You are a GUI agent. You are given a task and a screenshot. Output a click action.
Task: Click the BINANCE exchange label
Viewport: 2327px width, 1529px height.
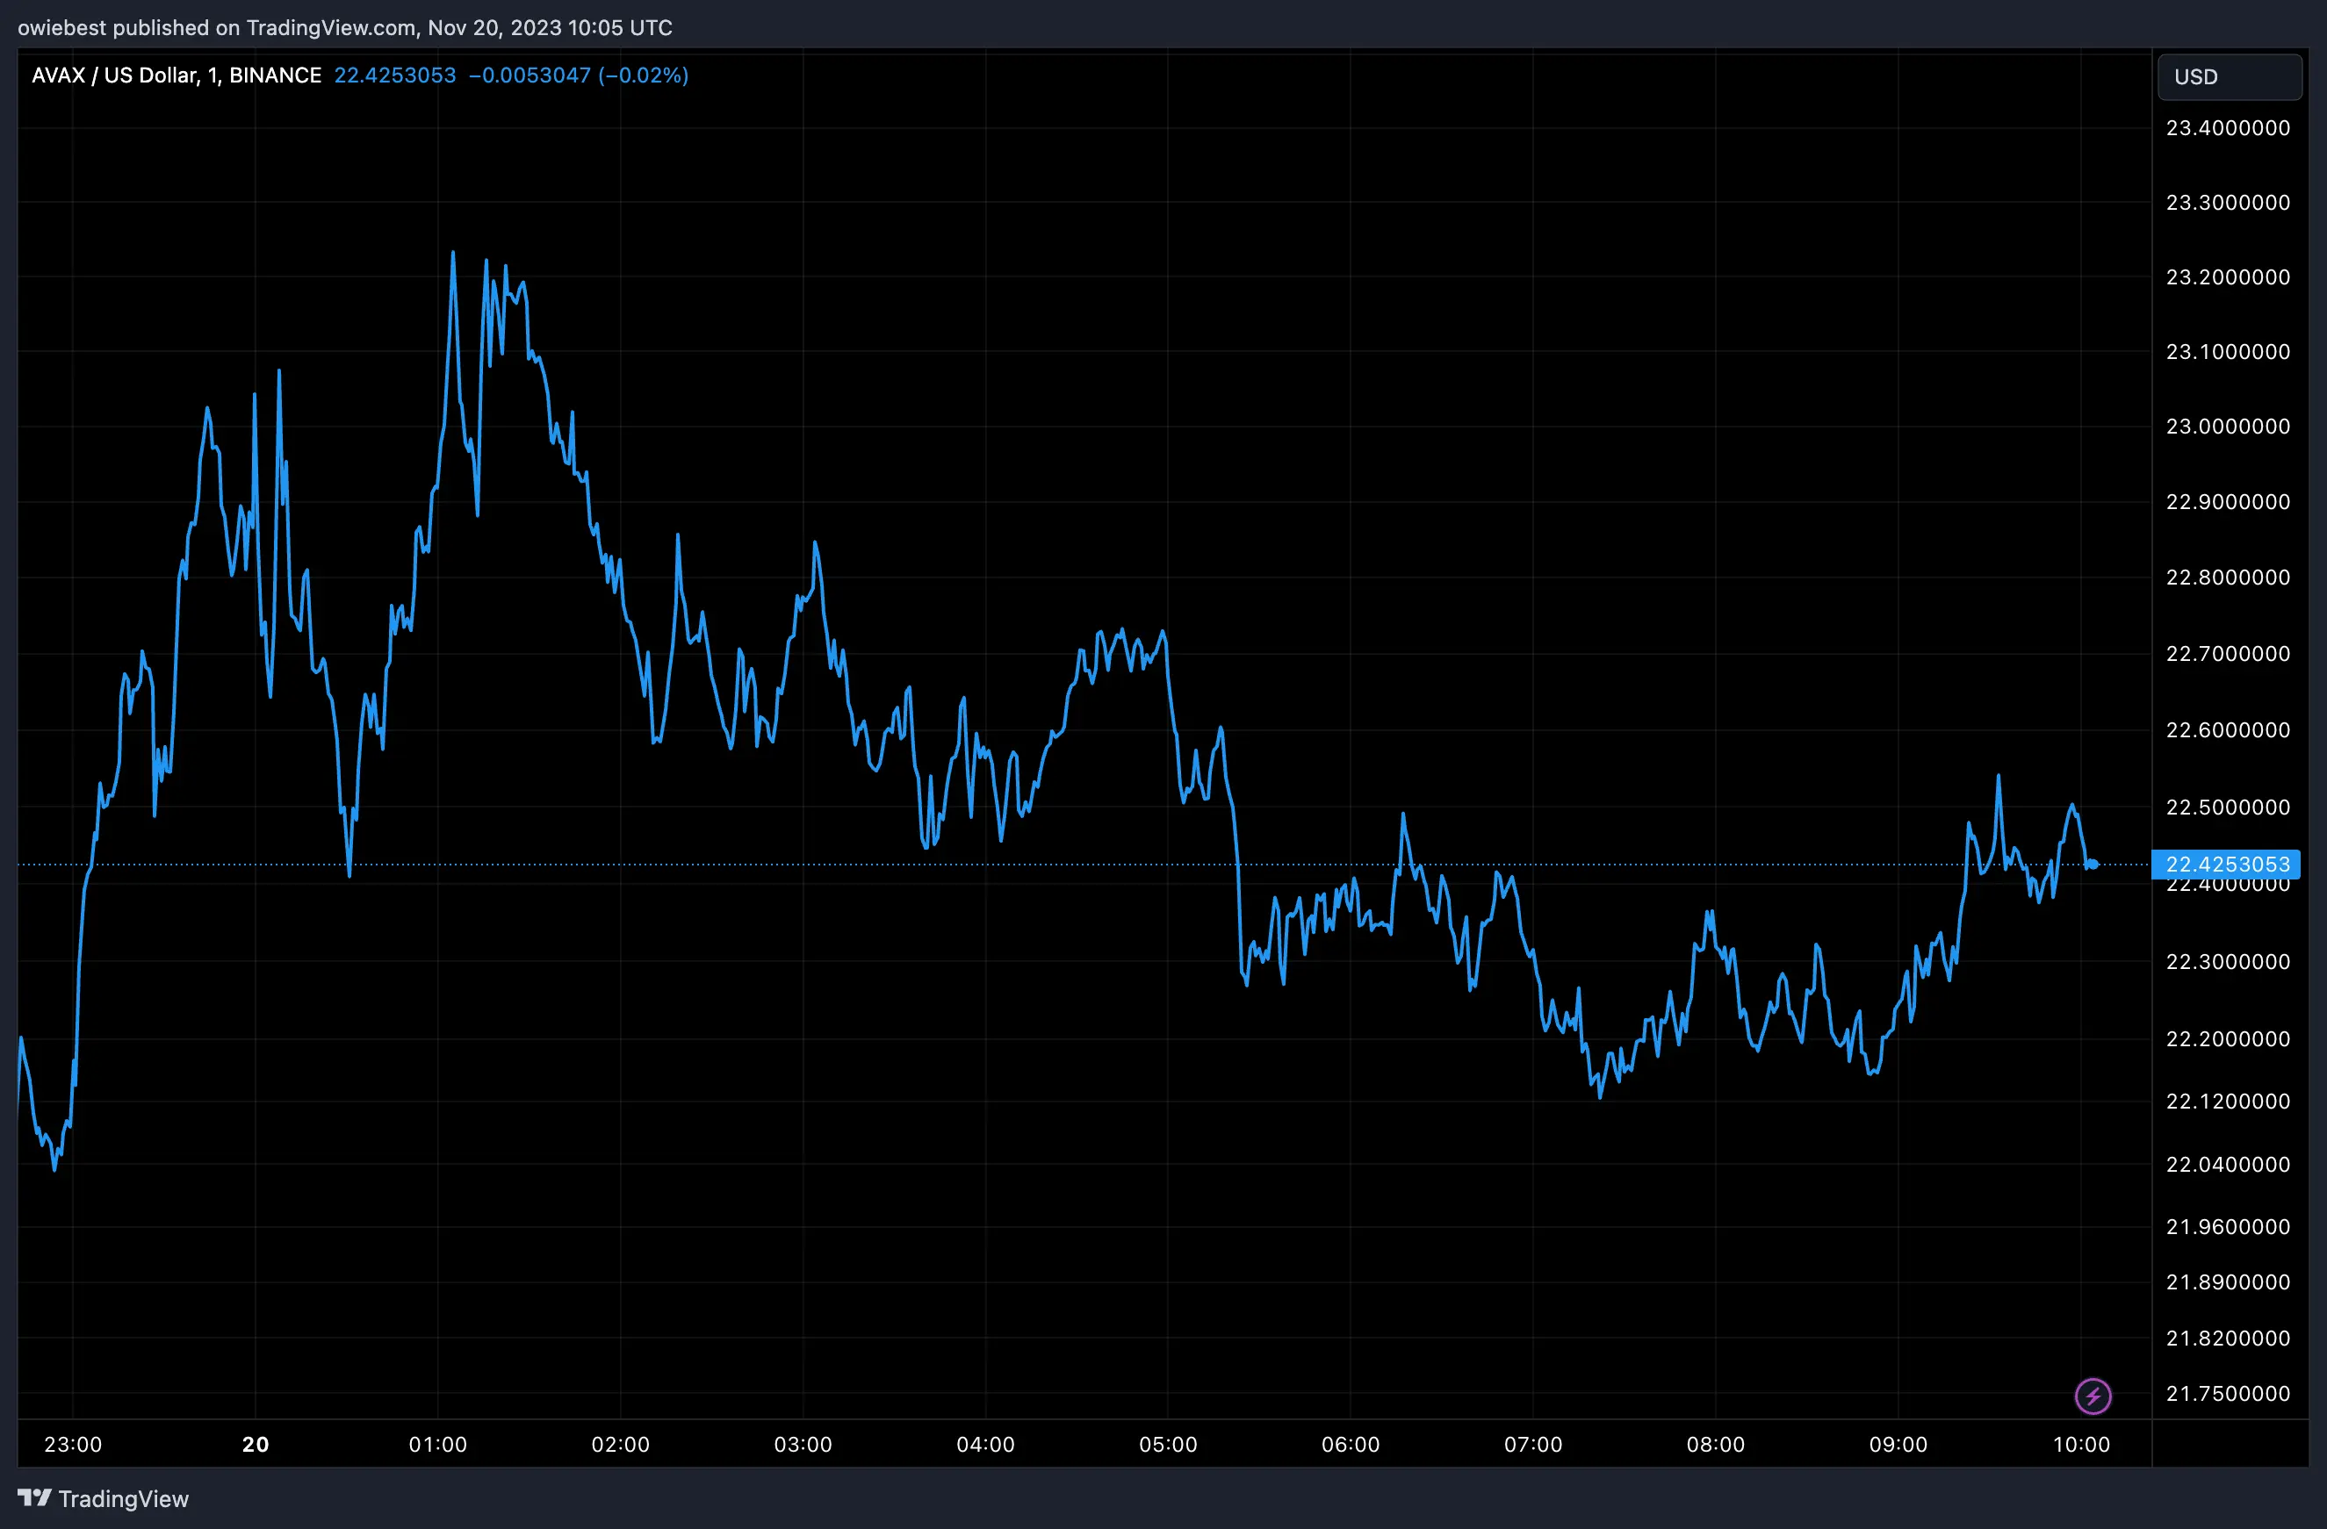(277, 75)
